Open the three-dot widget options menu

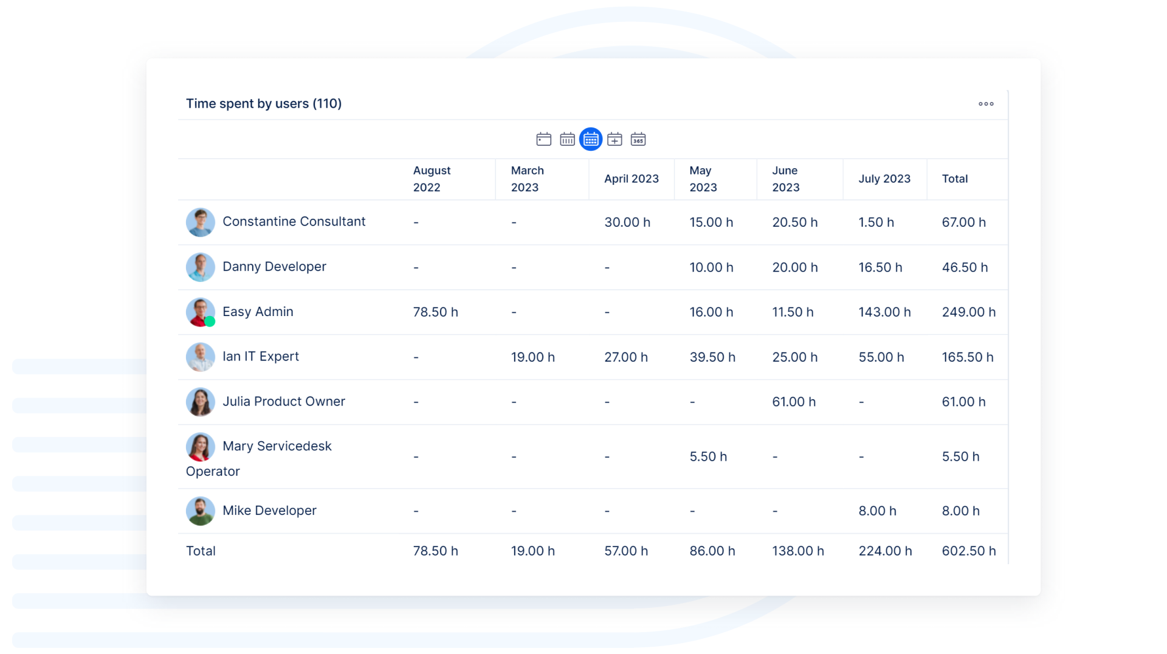click(x=986, y=104)
